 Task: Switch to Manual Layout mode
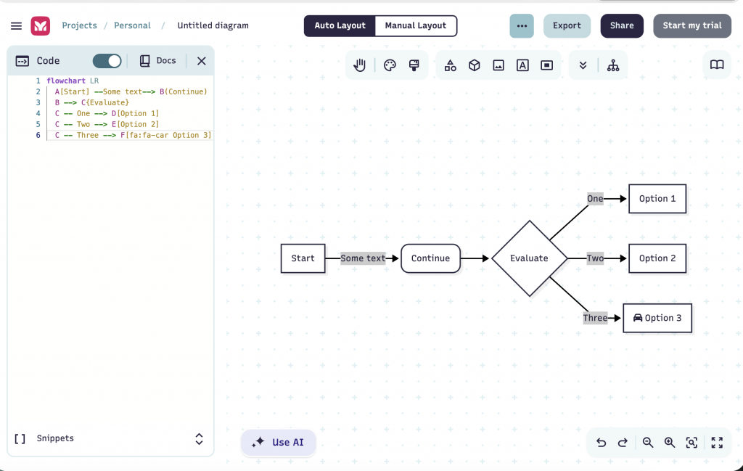pos(416,25)
